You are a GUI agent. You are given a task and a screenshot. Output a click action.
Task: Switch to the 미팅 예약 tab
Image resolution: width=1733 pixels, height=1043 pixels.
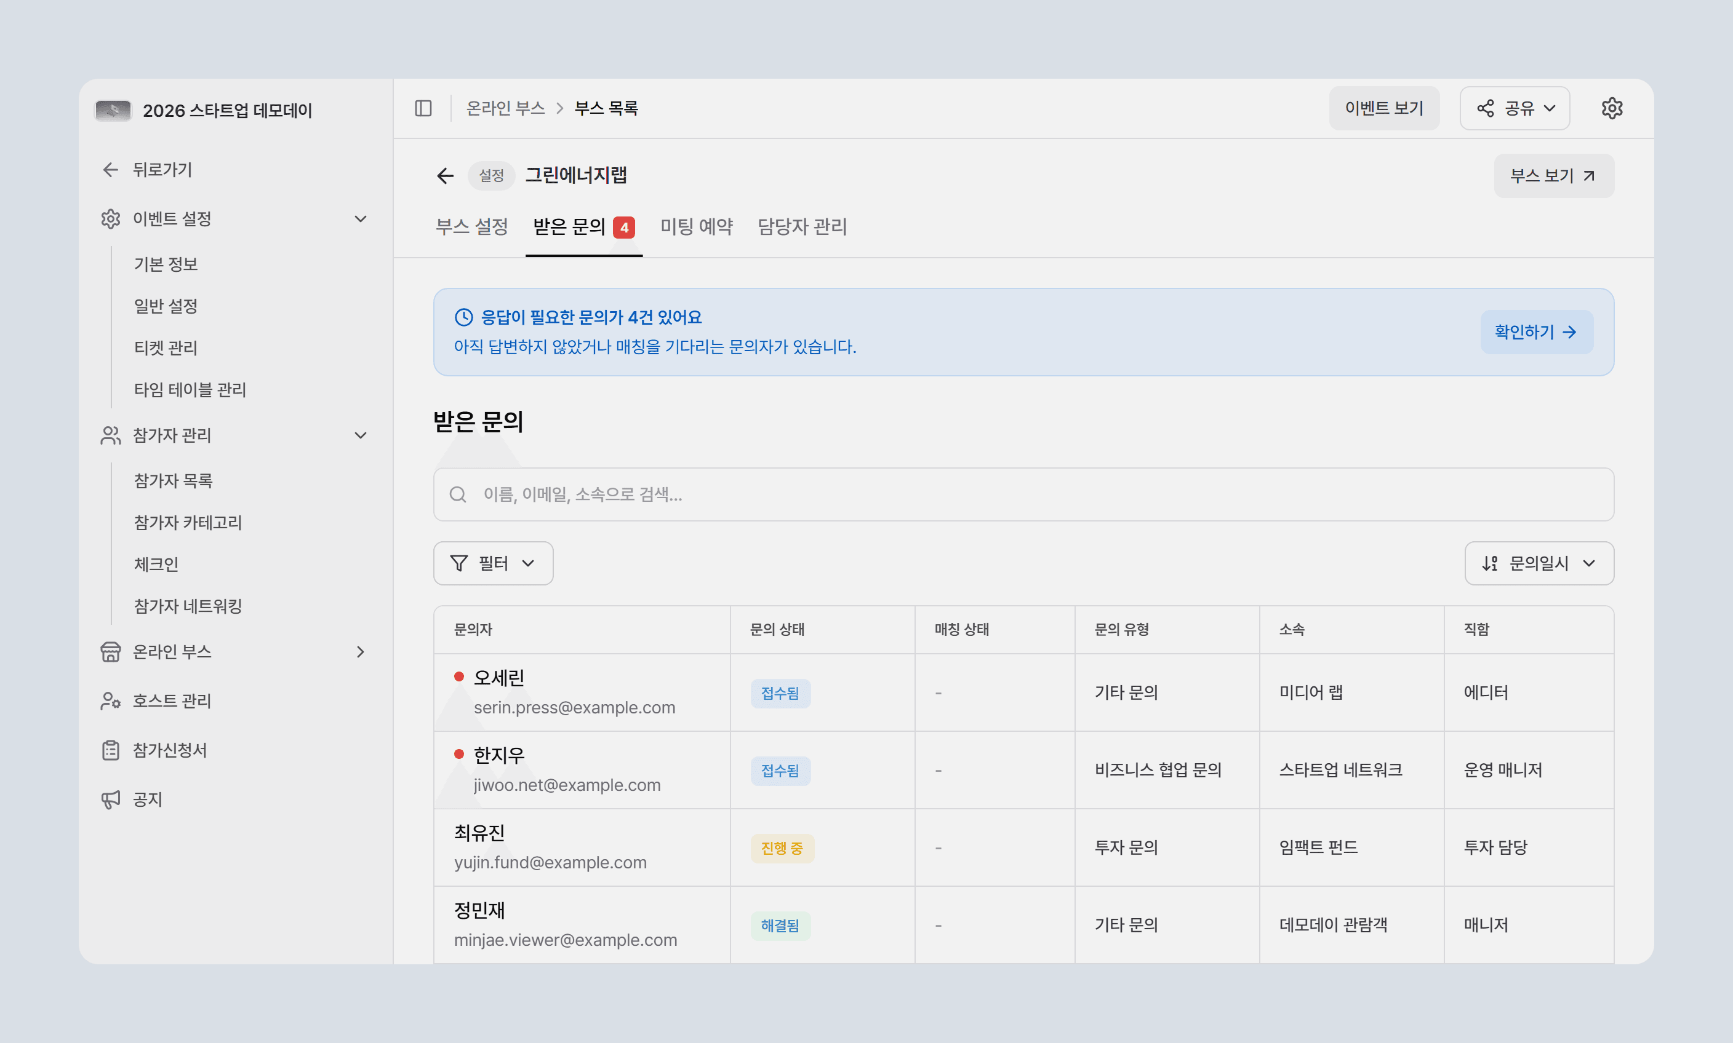695,226
